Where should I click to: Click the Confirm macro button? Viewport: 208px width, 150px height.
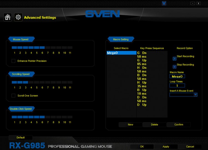(179, 124)
